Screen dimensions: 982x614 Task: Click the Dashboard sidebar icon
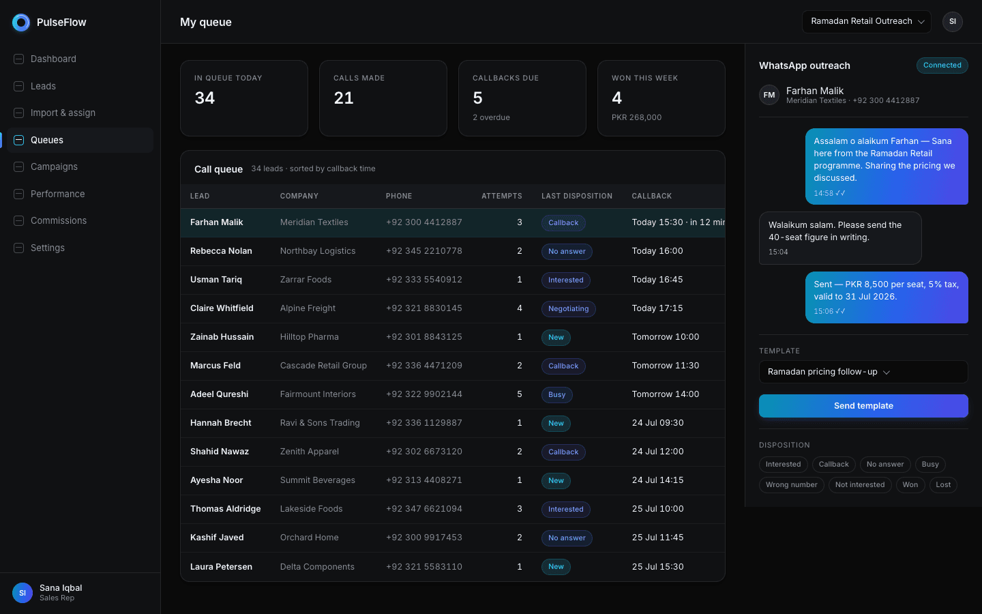click(19, 59)
